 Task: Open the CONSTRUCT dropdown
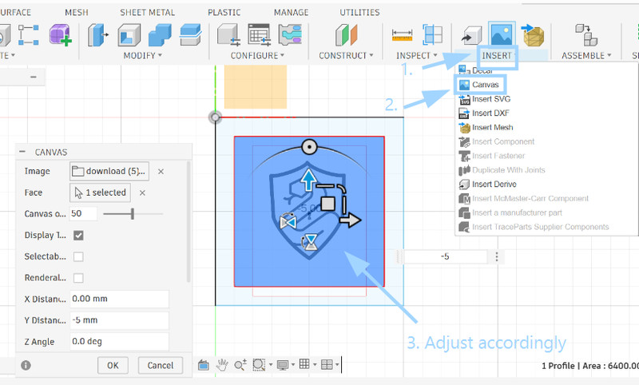(x=346, y=55)
